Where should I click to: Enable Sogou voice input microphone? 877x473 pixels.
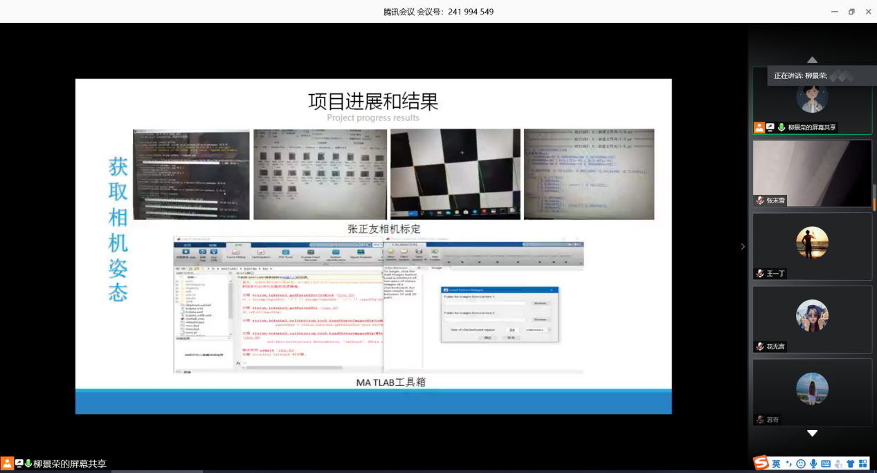point(813,463)
